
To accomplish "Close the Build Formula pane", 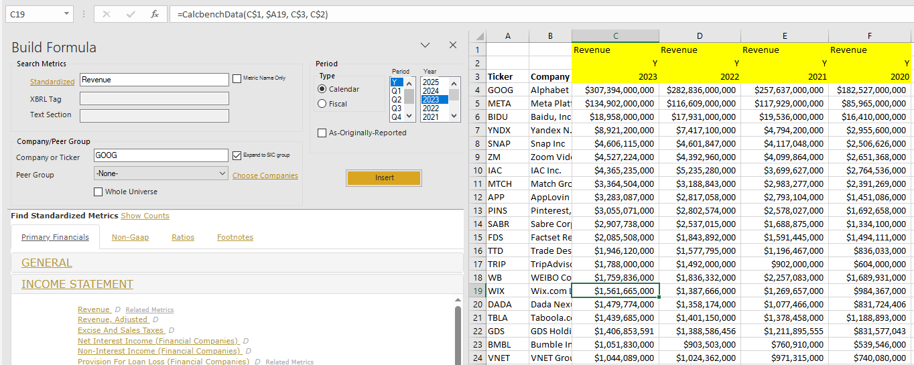I will [453, 45].
